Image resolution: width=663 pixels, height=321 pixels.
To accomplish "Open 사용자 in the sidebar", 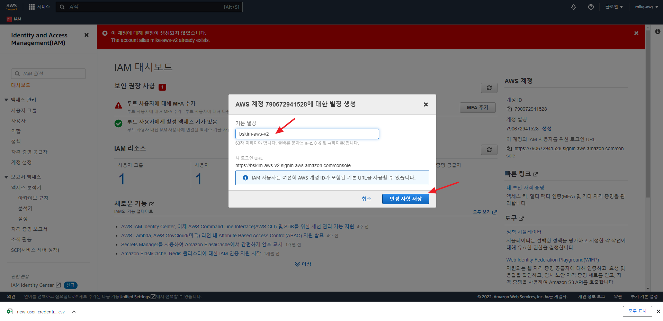I will point(18,121).
